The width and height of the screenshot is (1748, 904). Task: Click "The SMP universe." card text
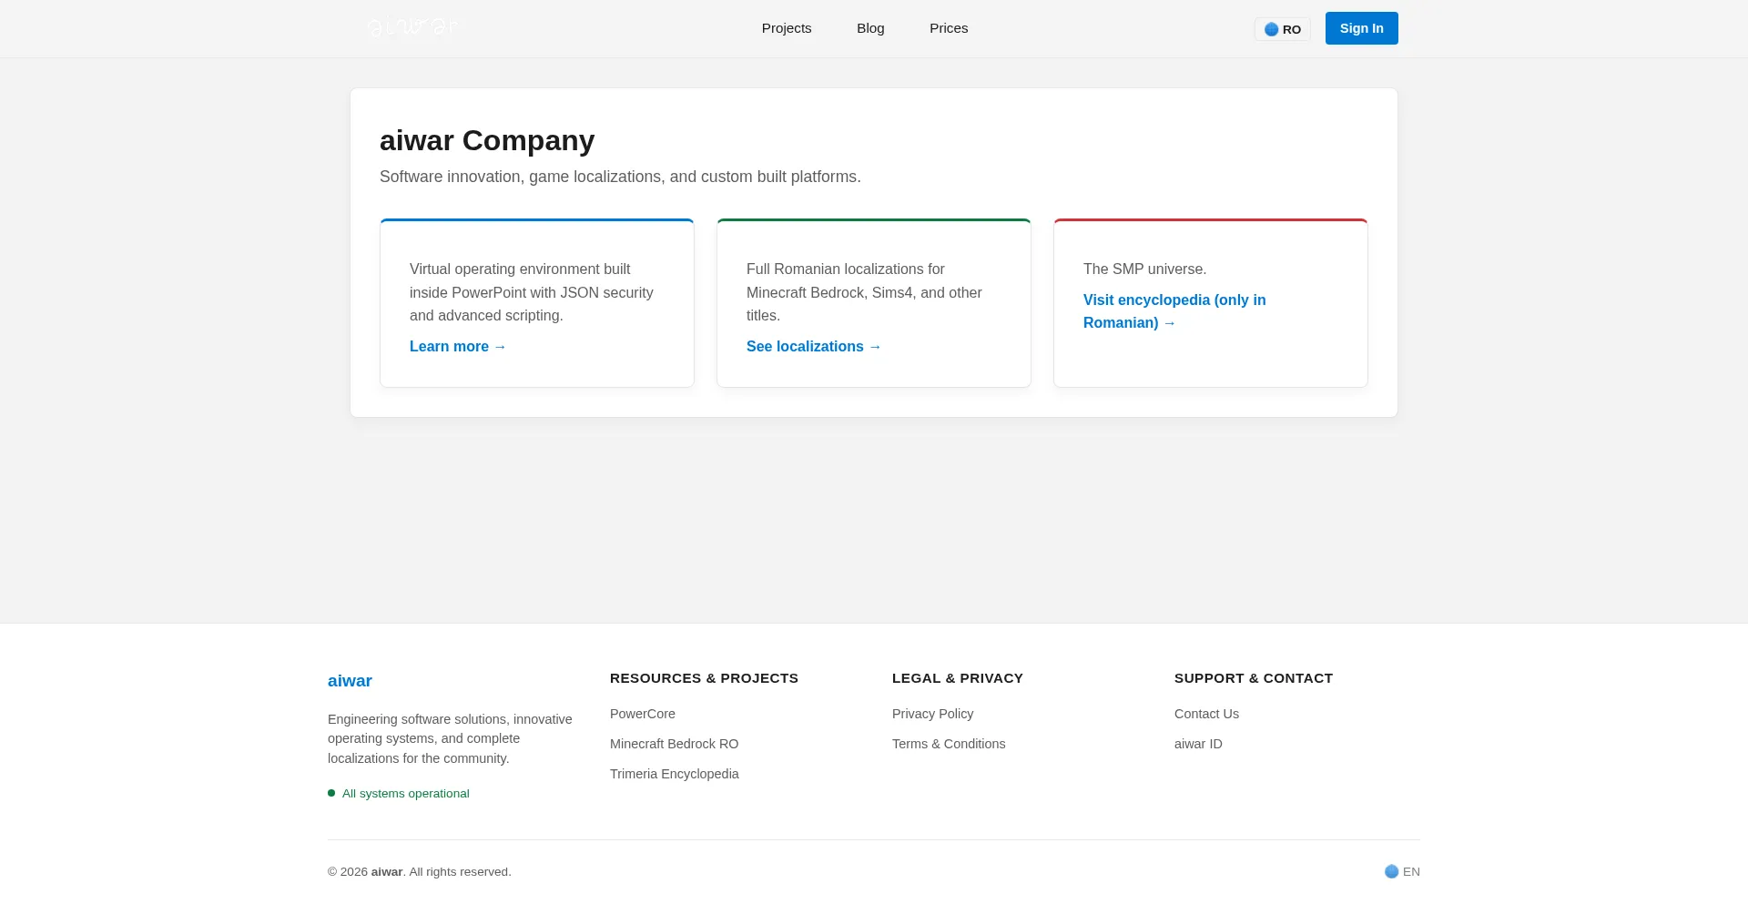point(1144,269)
